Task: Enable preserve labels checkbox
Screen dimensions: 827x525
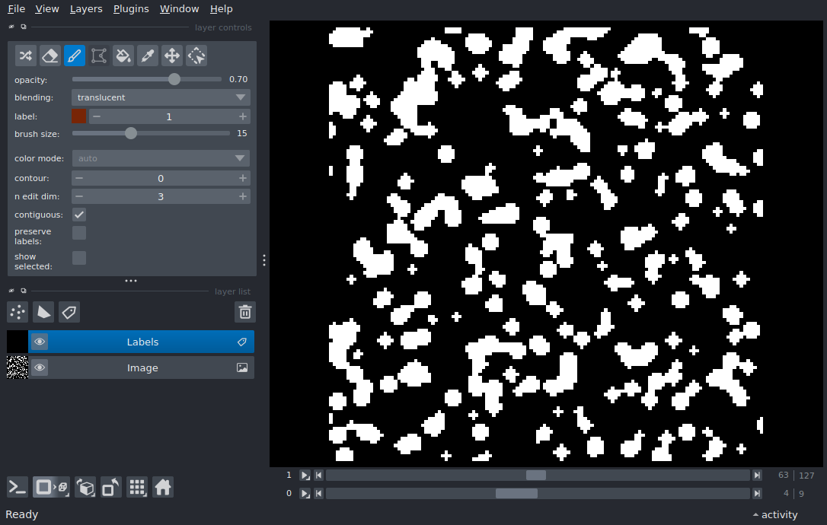Action: 79,233
